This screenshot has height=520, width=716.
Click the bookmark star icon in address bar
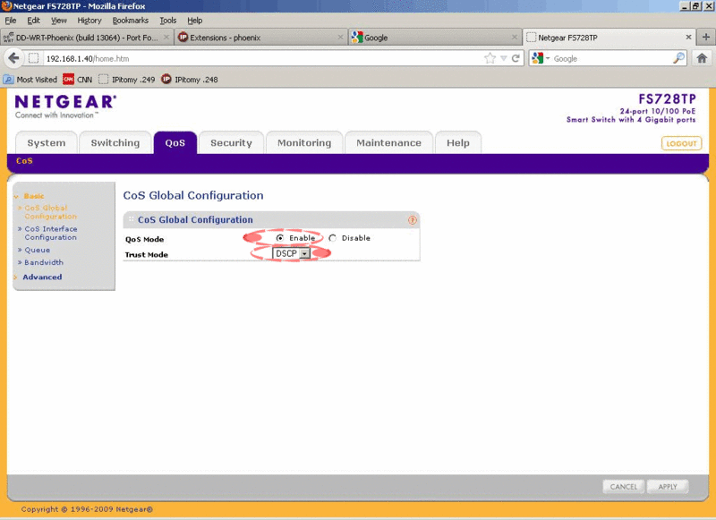click(490, 58)
